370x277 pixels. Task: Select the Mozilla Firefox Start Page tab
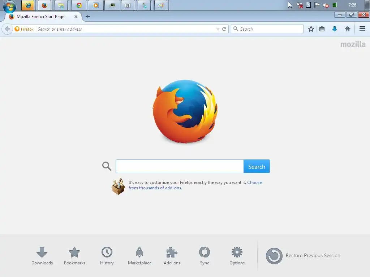[x=43, y=17]
